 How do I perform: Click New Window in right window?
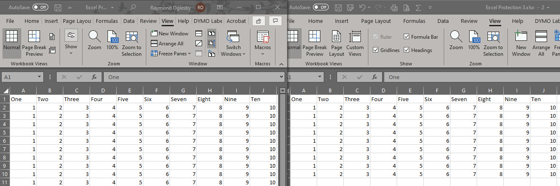tap(521, 43)
